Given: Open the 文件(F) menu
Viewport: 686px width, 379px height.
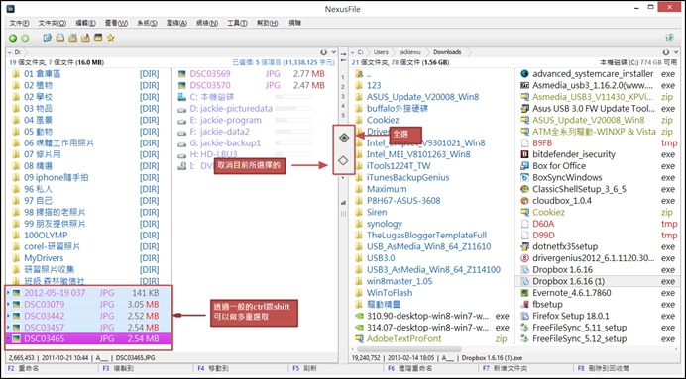Looking at the screenshot, I should tap(19, 23).
